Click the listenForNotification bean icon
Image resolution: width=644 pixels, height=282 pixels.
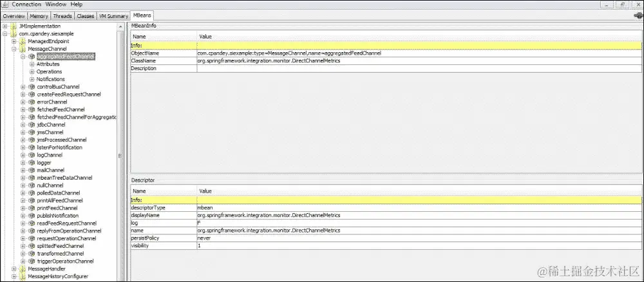[32, 147]
